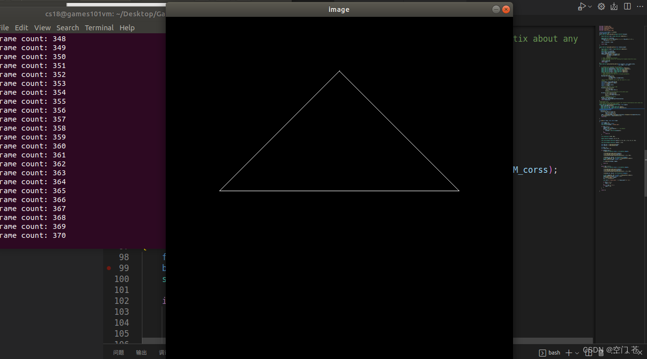
Task: Open the More Actions ellipsis menu
Action: [640, 6]
